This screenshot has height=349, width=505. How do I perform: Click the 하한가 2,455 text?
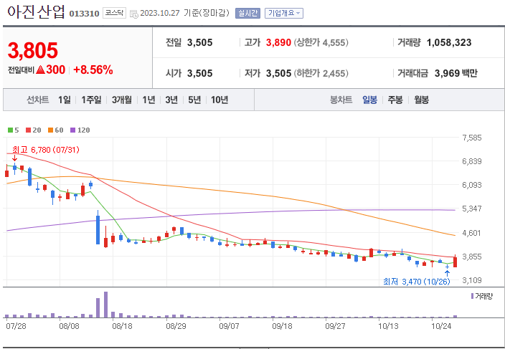click(x=321, y=73)
